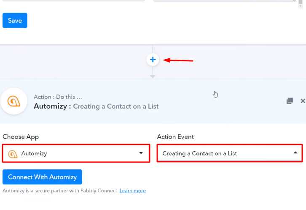Click the Choose App dropdown arrow
The image size is (306, 210).
click(141, 153)
